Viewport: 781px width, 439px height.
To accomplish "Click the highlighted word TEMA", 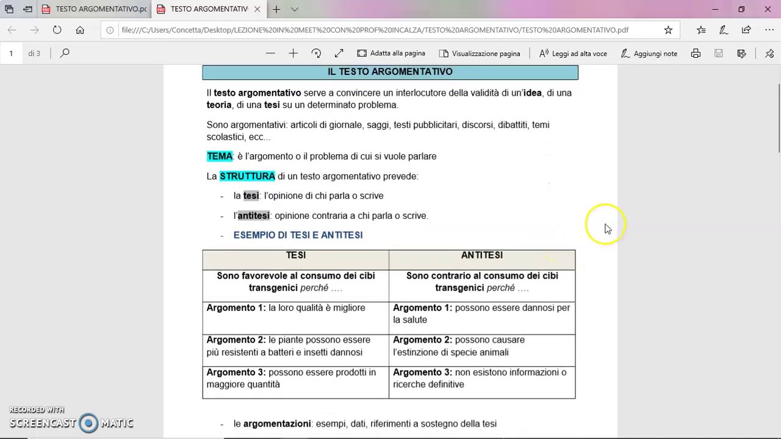I will pos(220,157).
